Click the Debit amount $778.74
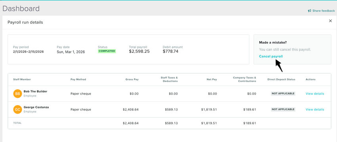The width and height of the screenshot is (337, 142). point(170,52)
